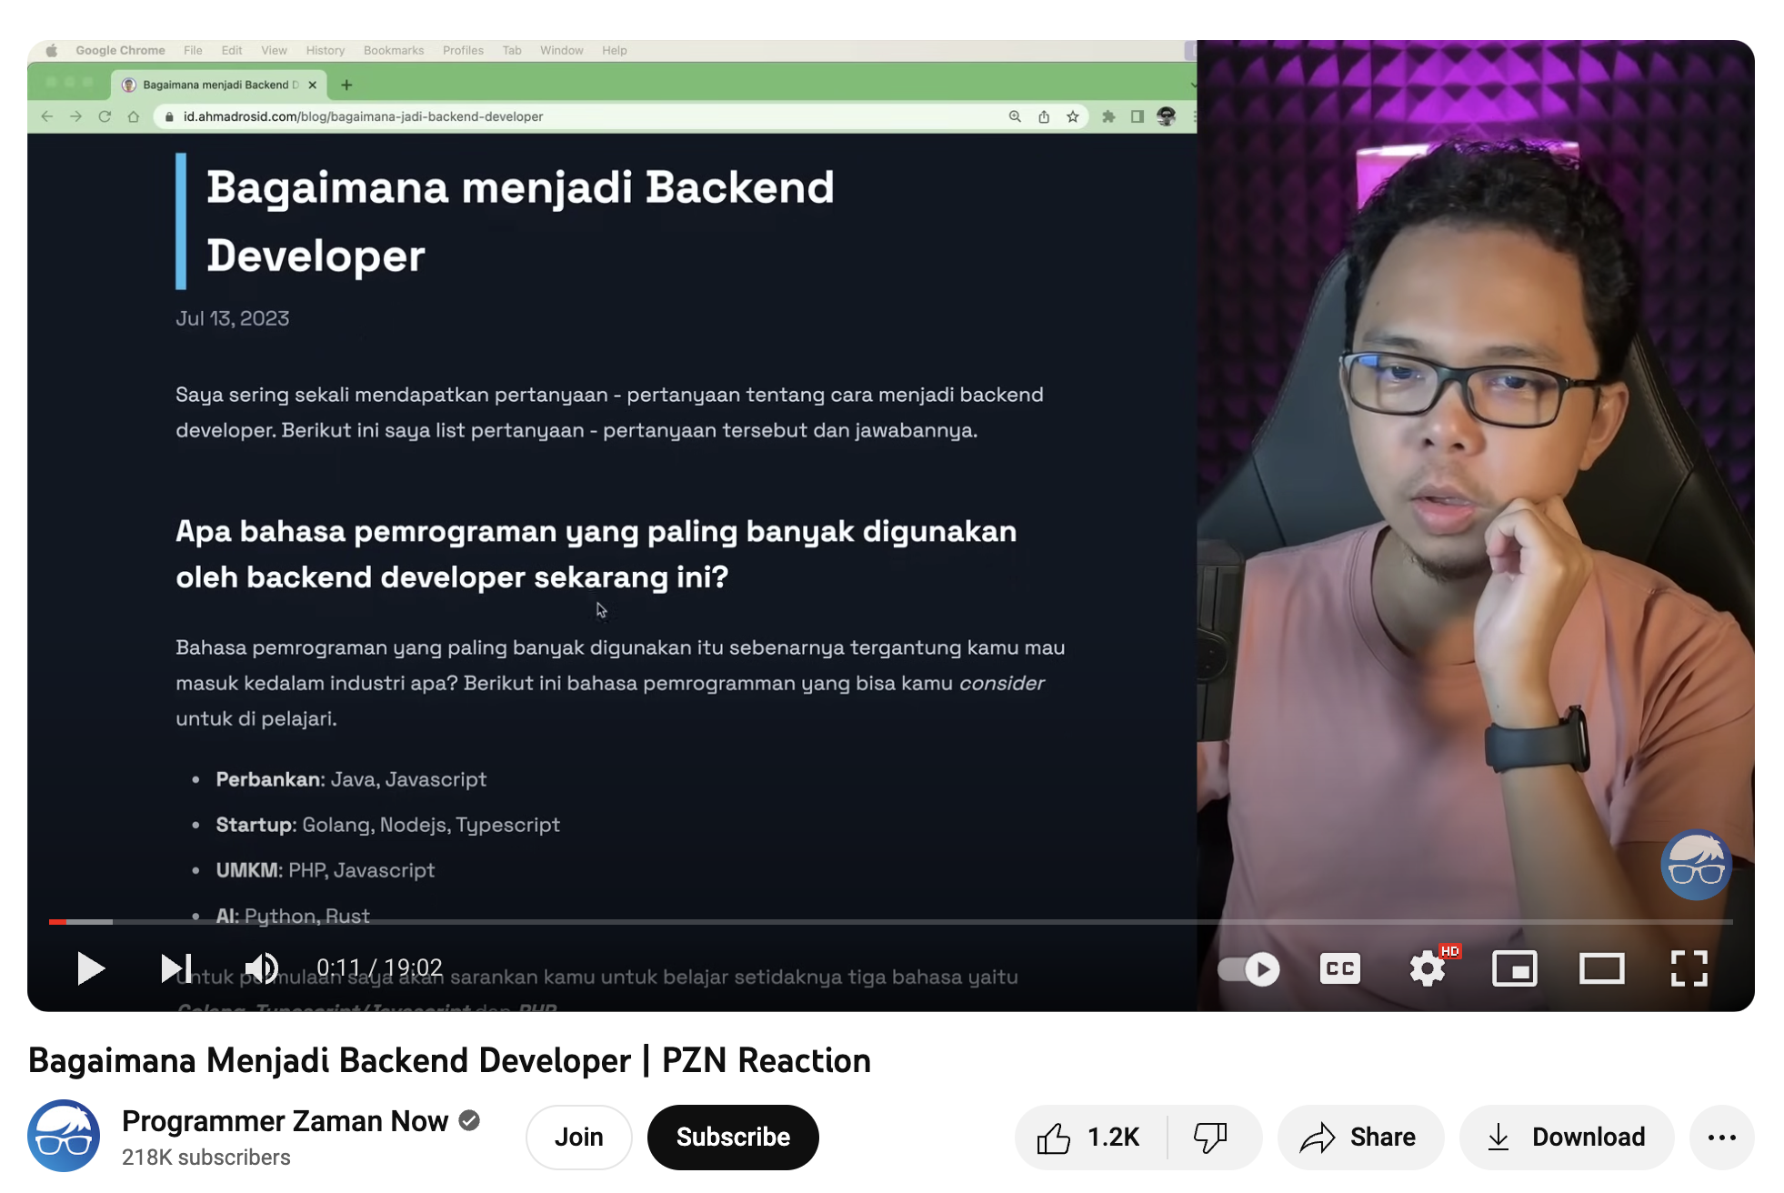Open the Programmer Zaman Now channel name
The image size is (1784, 1193).
285,1121
